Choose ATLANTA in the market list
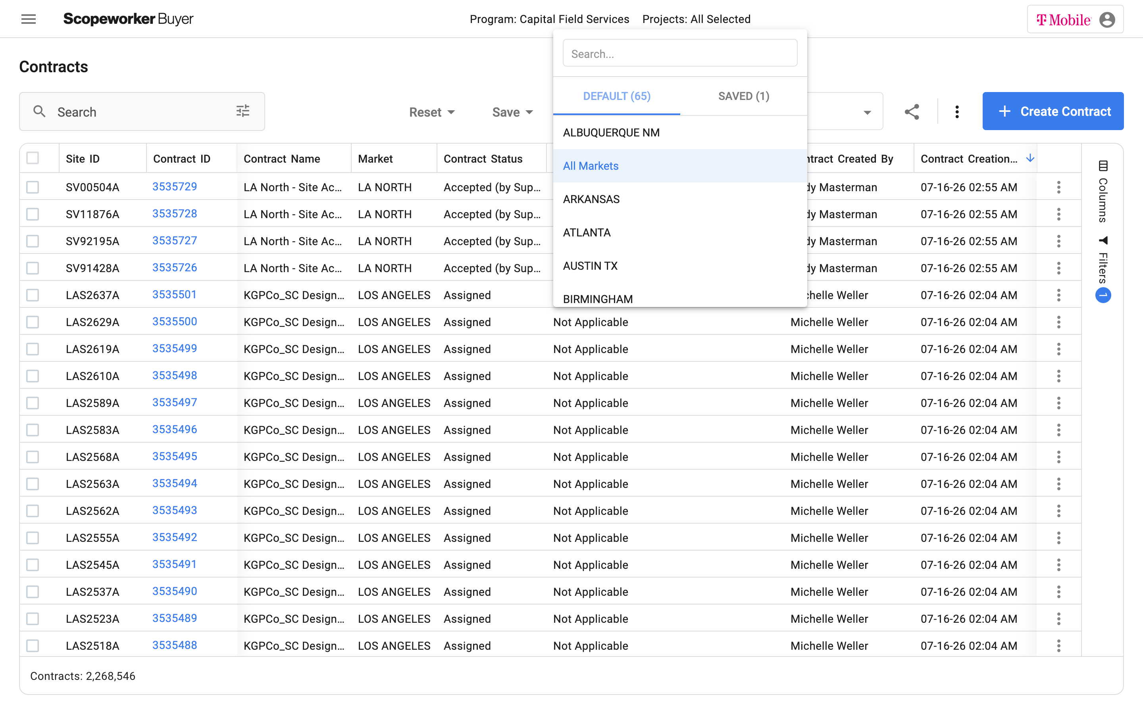 pyautogui.click(x=680, y=232)
